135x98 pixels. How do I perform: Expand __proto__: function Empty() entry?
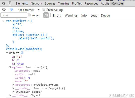[x=13, y=88]
